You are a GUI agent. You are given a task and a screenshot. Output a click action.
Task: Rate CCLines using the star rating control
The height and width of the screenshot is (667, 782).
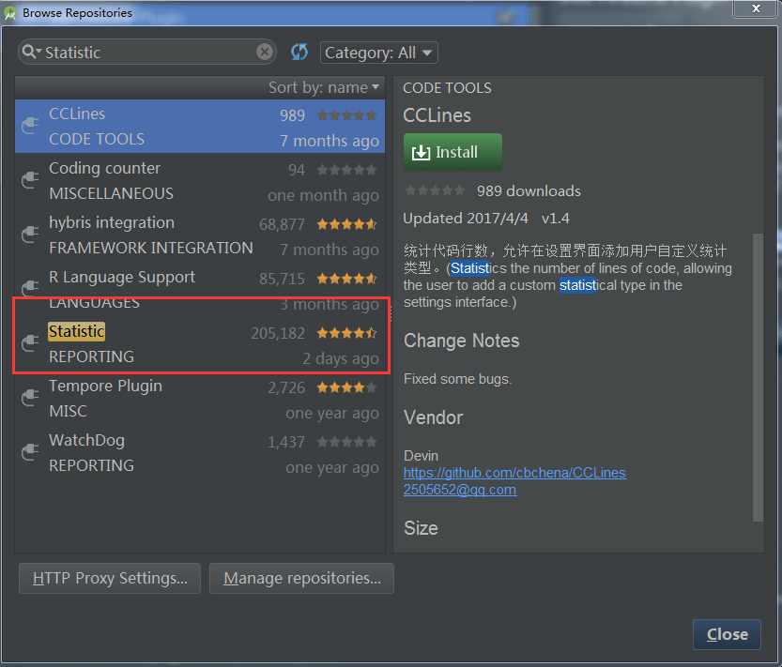(x=435, y=189)
